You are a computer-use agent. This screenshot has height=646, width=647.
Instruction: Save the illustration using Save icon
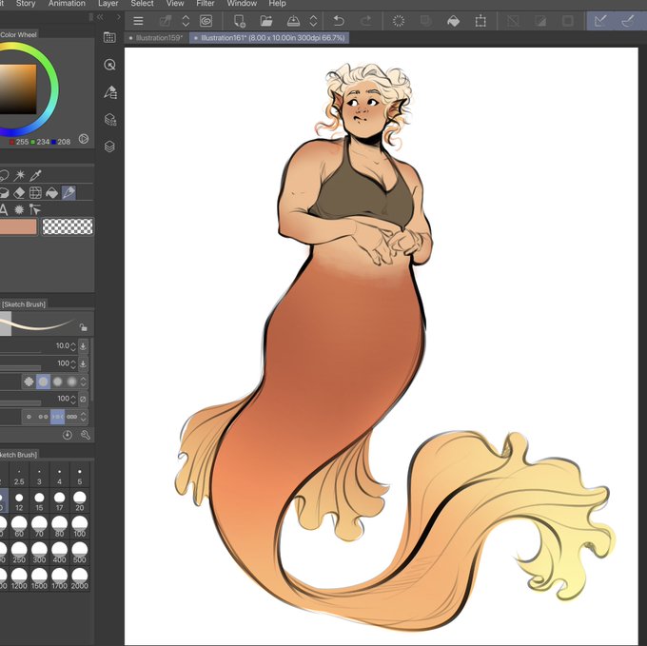point(293,21)
